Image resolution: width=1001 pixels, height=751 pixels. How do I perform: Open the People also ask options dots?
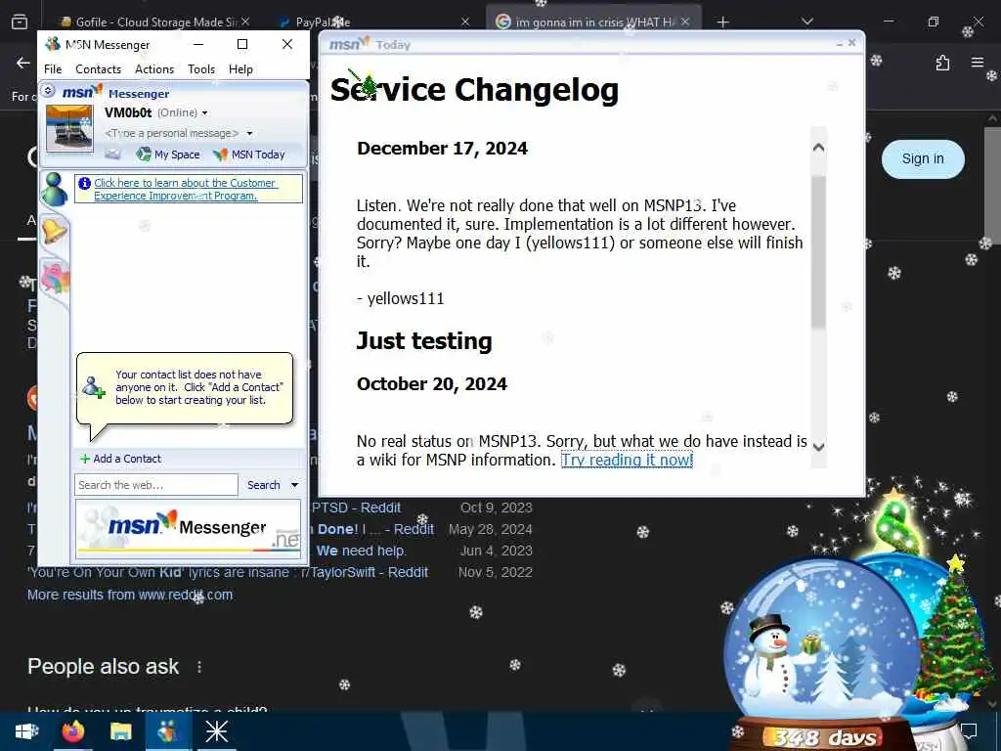[x=199, y=667]
